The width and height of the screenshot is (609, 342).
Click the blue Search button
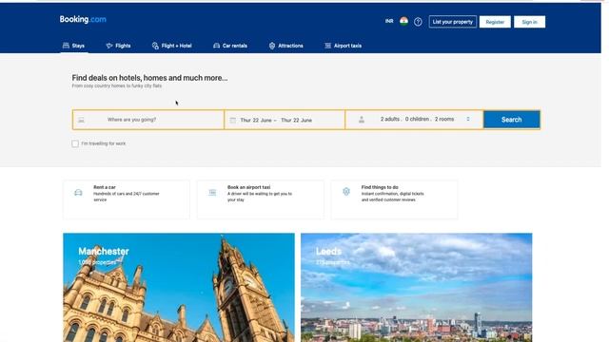(x=512, y=120)
